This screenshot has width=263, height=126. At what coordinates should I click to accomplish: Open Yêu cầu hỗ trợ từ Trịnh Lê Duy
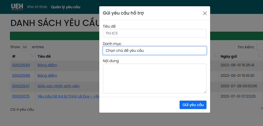point(68,96)
